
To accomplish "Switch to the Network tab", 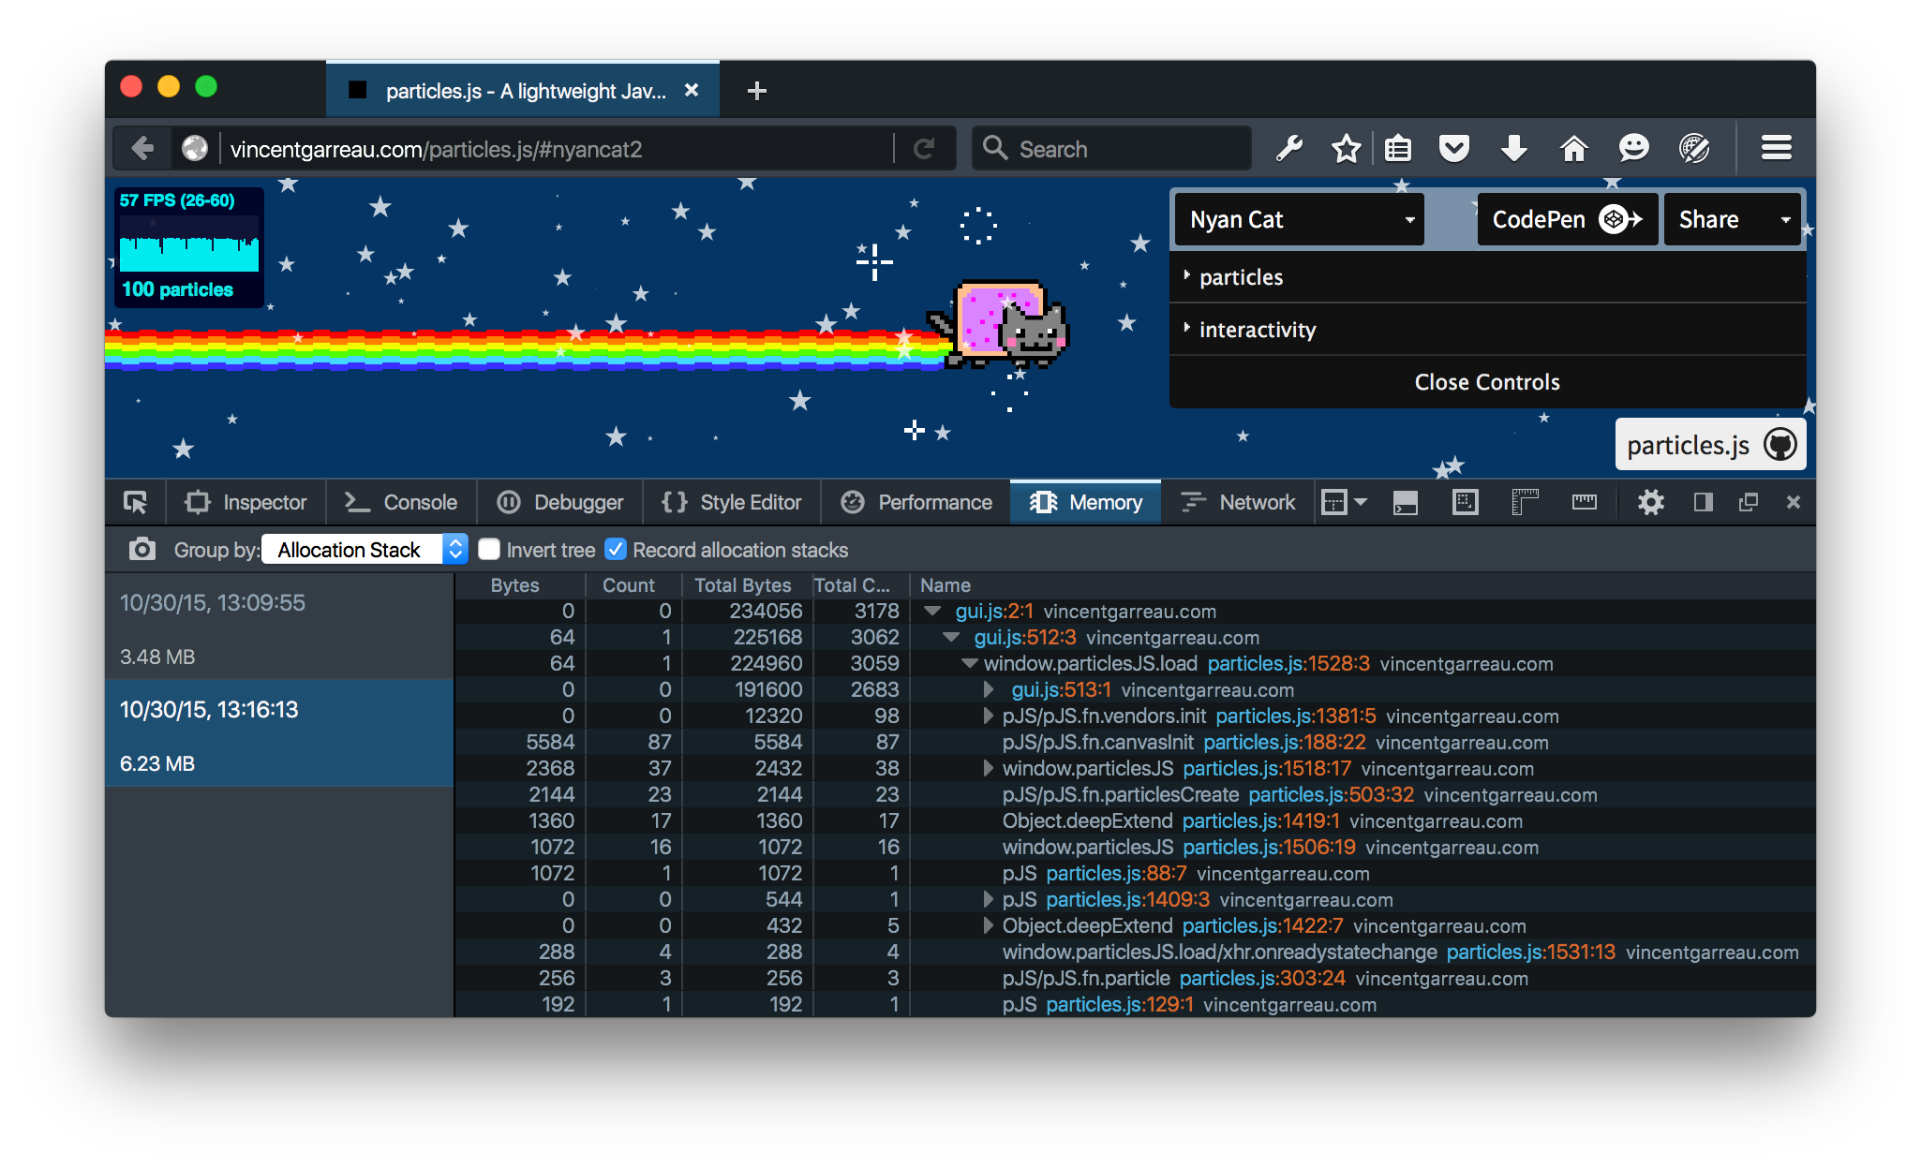I will (x=1237, y=502).
